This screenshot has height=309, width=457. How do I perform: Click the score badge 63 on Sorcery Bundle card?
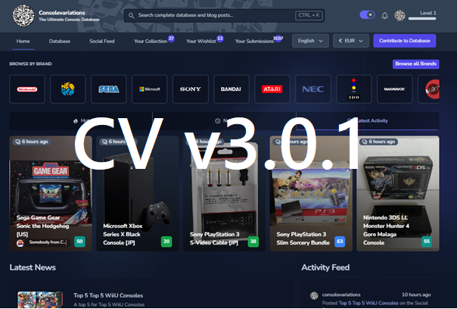340,242
